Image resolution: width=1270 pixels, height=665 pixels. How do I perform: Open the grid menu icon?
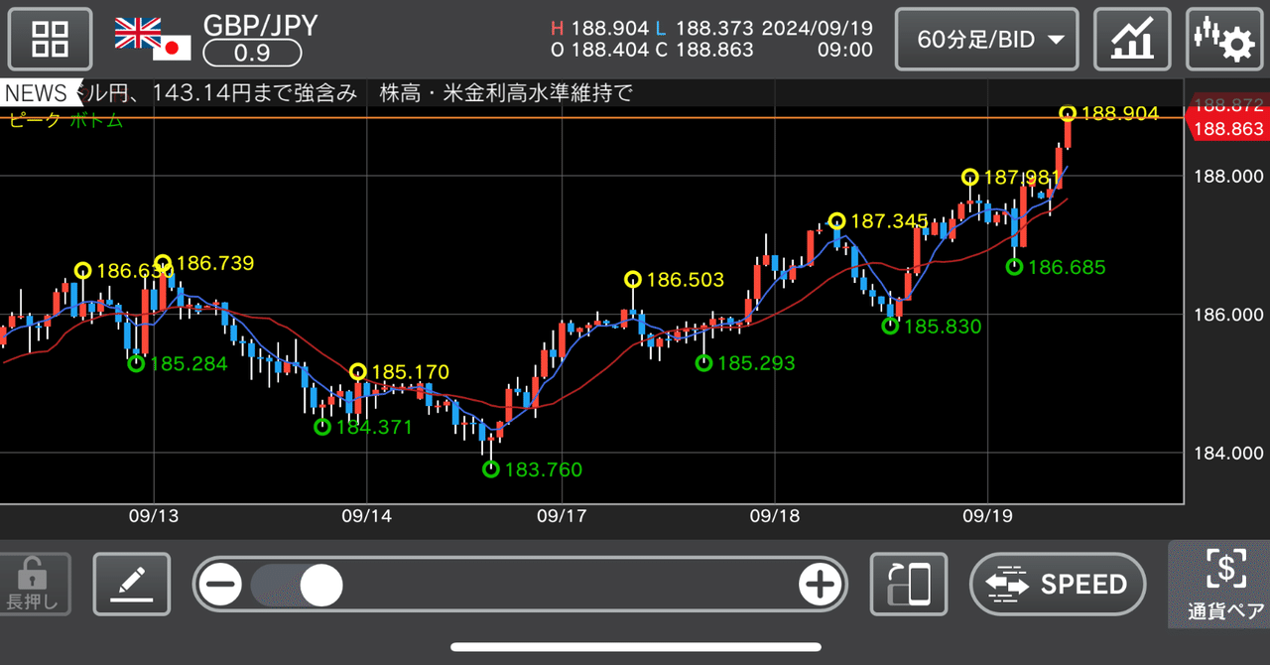point(50,39)
